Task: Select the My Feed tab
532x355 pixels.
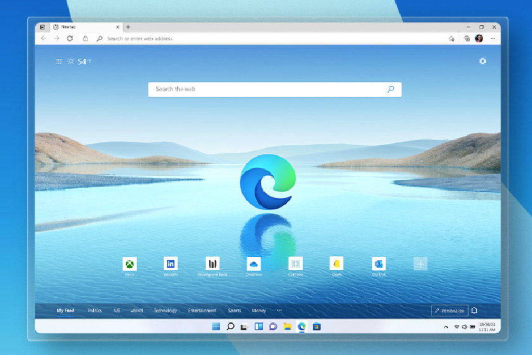Action: tap(65, 310)
